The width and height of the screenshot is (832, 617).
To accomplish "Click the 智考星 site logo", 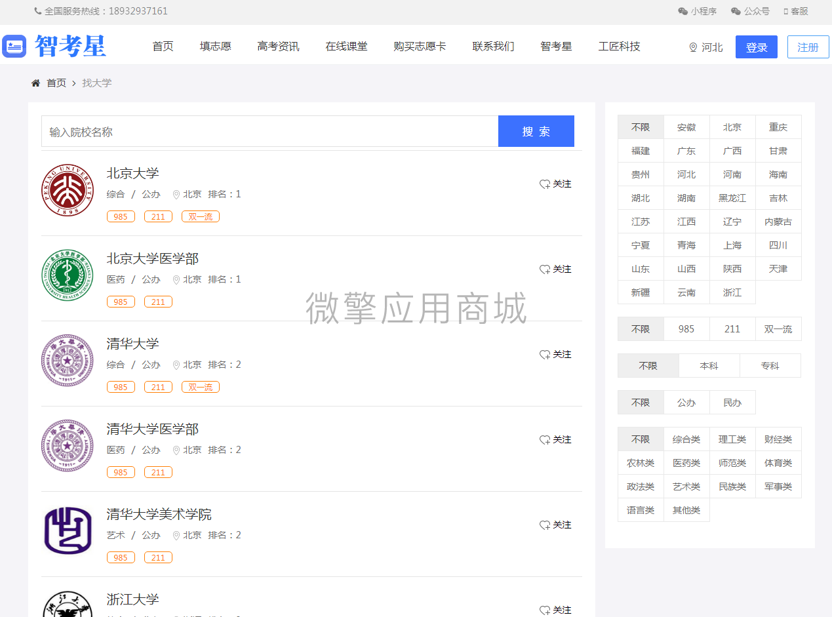I will click(x=54, y=47).
